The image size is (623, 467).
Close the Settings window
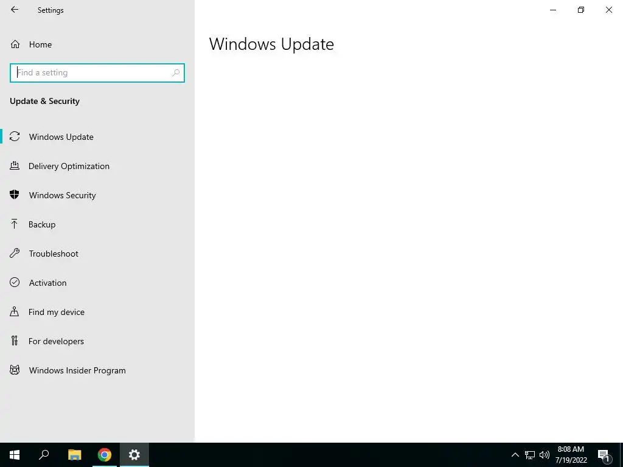608,10
